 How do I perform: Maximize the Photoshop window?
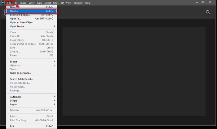tap(203, 2)
